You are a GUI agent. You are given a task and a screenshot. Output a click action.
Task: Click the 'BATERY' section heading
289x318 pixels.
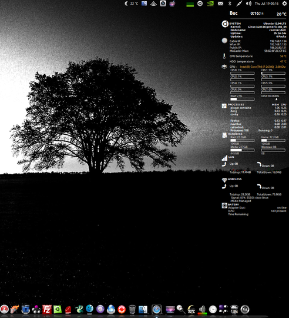point(233,204)
